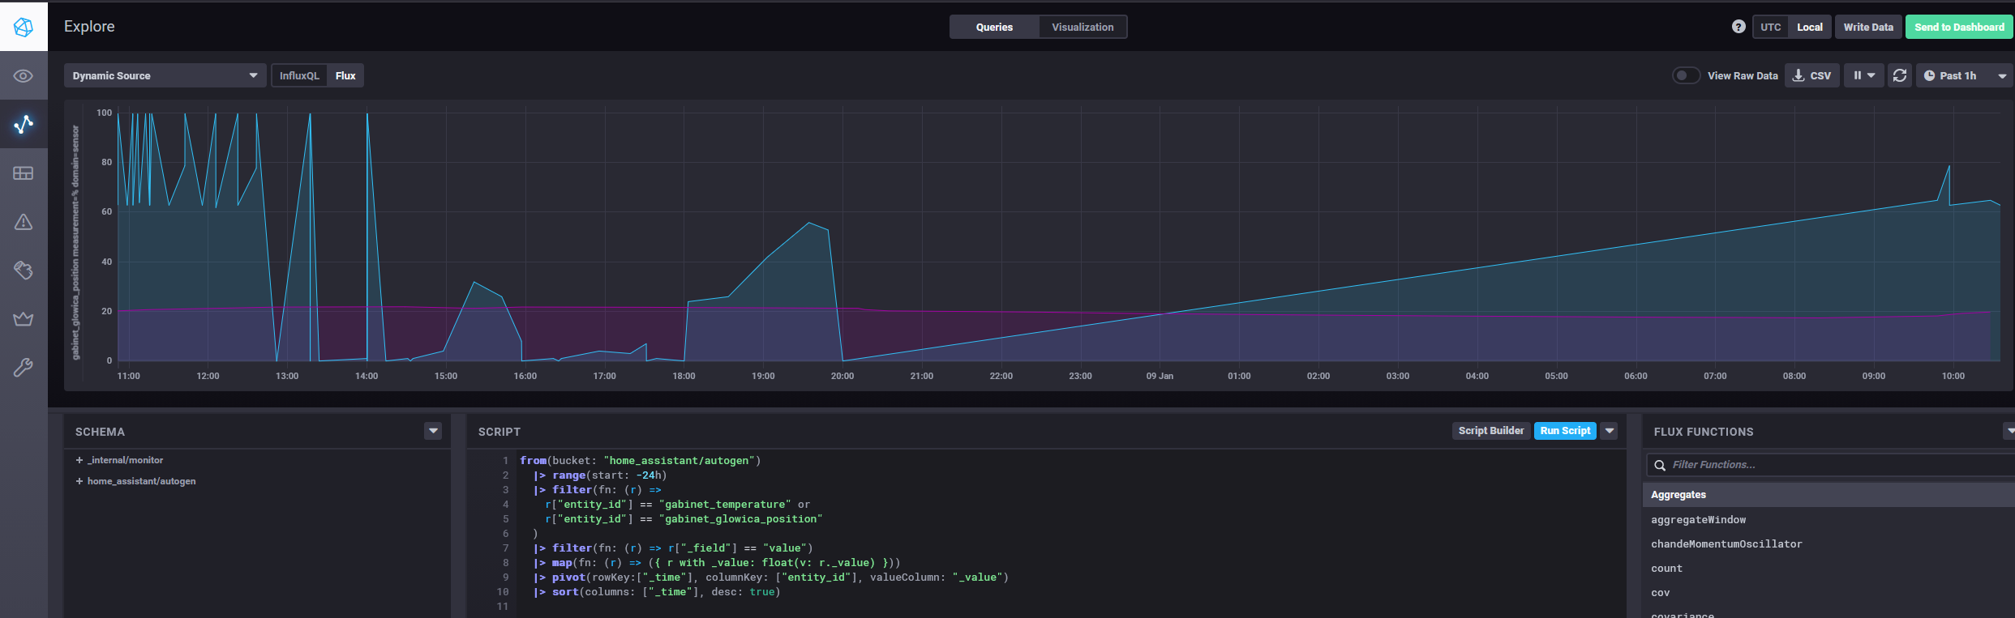Click the Send to Dashboard button
2015x618 pixels.
[x=1959, y=27]
